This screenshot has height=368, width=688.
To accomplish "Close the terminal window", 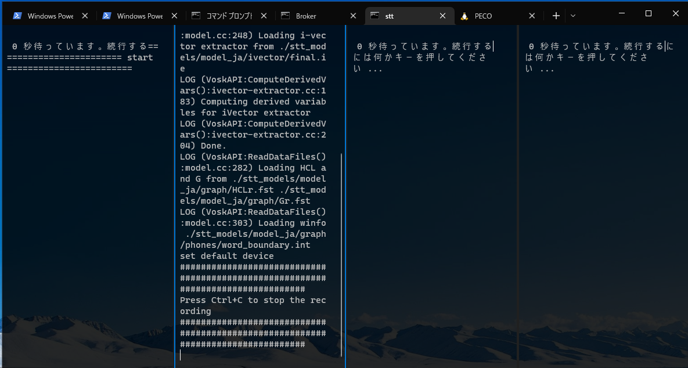I will 675,13.
